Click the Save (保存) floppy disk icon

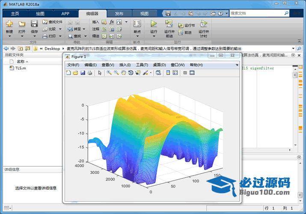tap(34, 24)
